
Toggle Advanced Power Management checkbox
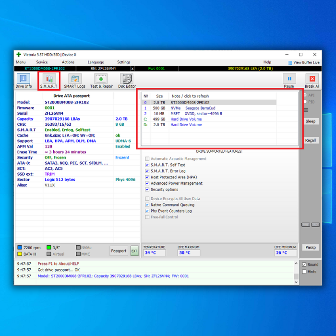147,183
